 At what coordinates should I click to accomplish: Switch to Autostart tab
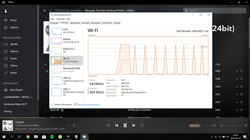[x=86, y=23]
